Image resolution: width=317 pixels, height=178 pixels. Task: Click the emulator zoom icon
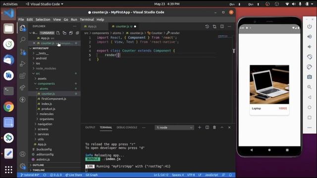click(310, 87)
